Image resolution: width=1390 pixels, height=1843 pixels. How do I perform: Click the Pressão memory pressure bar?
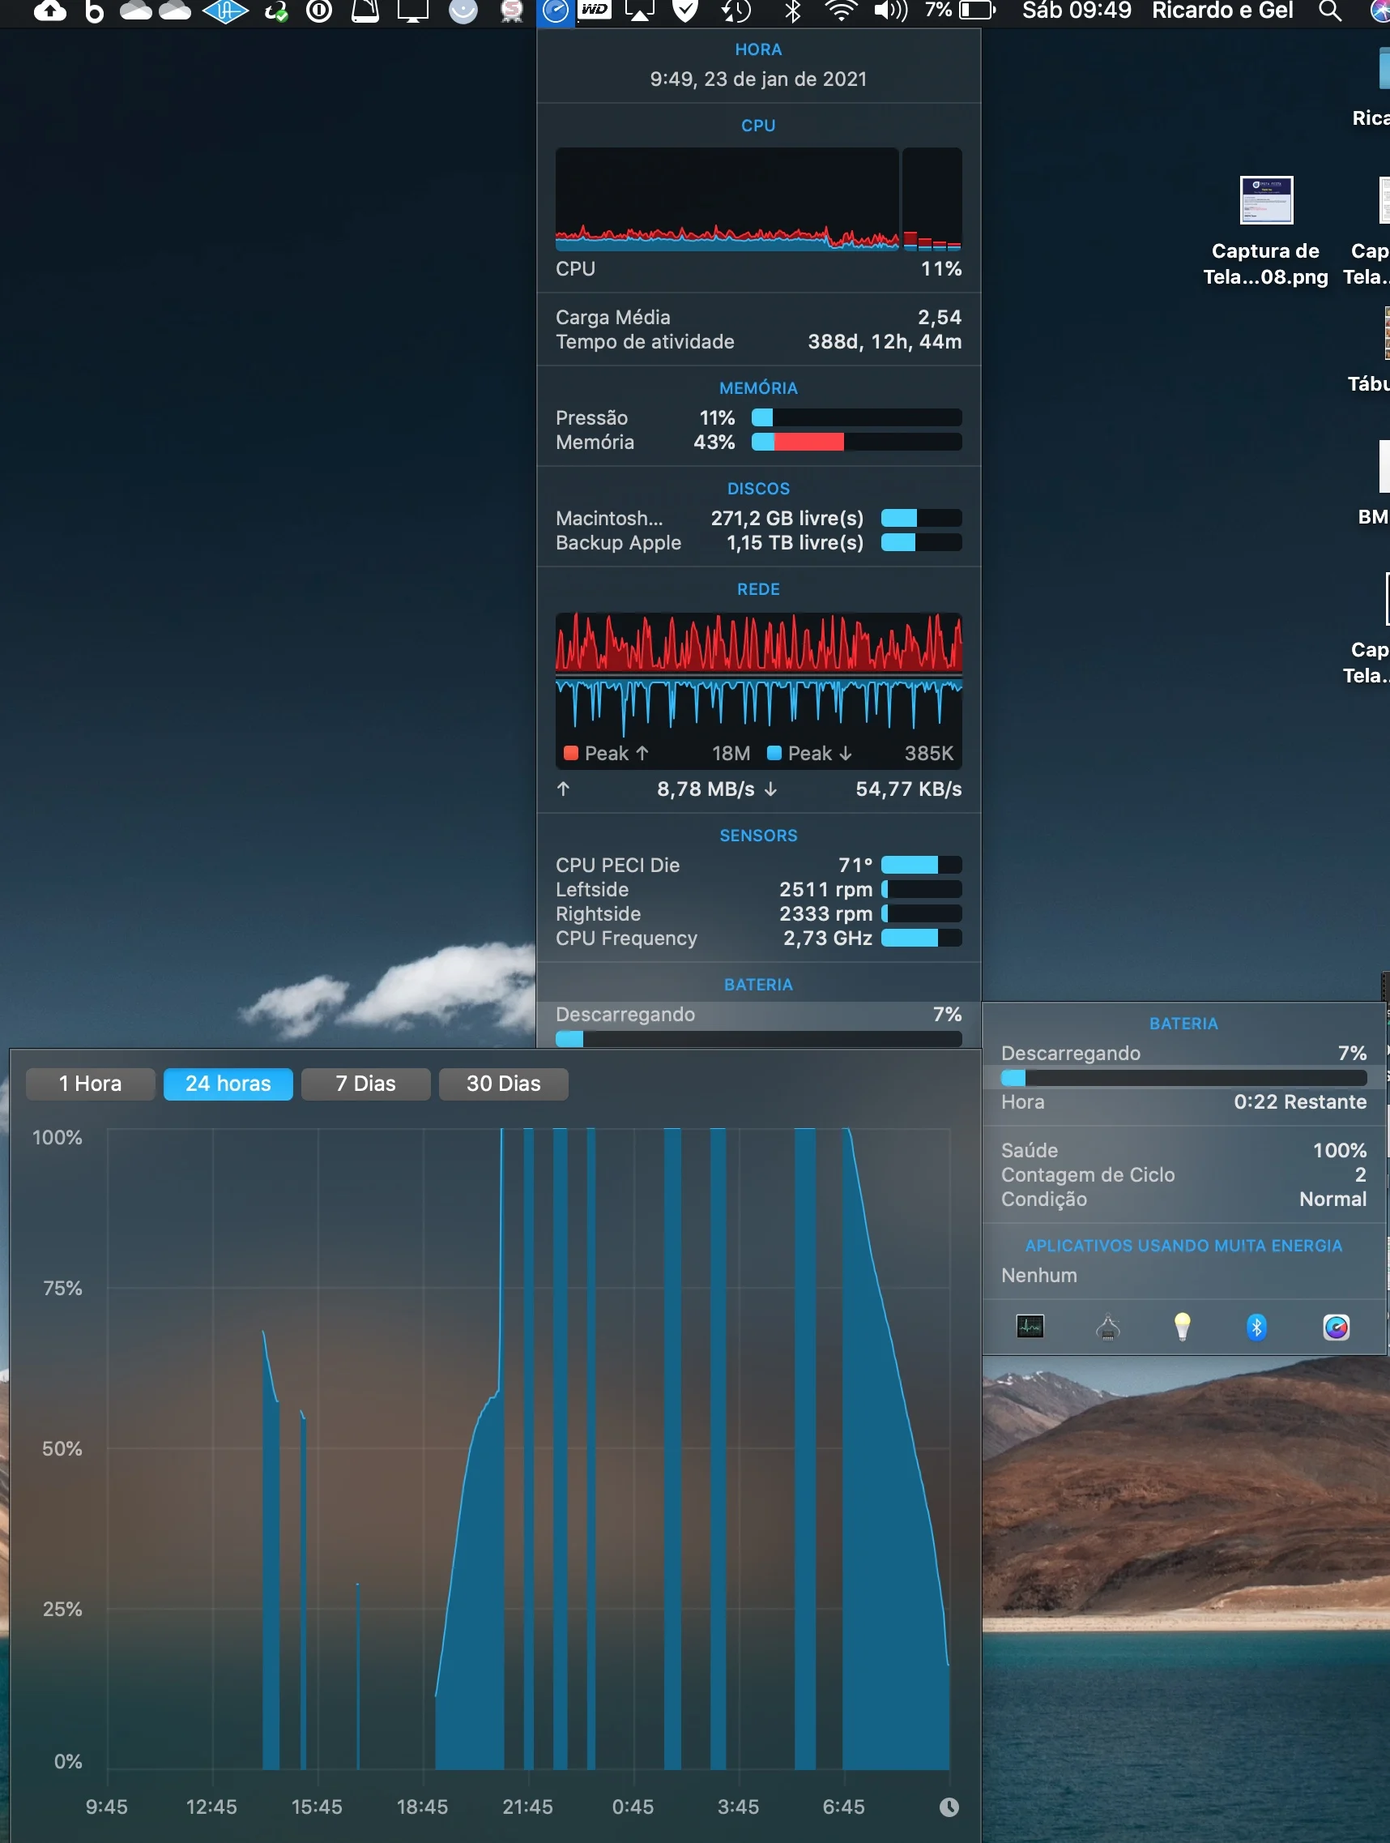856,417
